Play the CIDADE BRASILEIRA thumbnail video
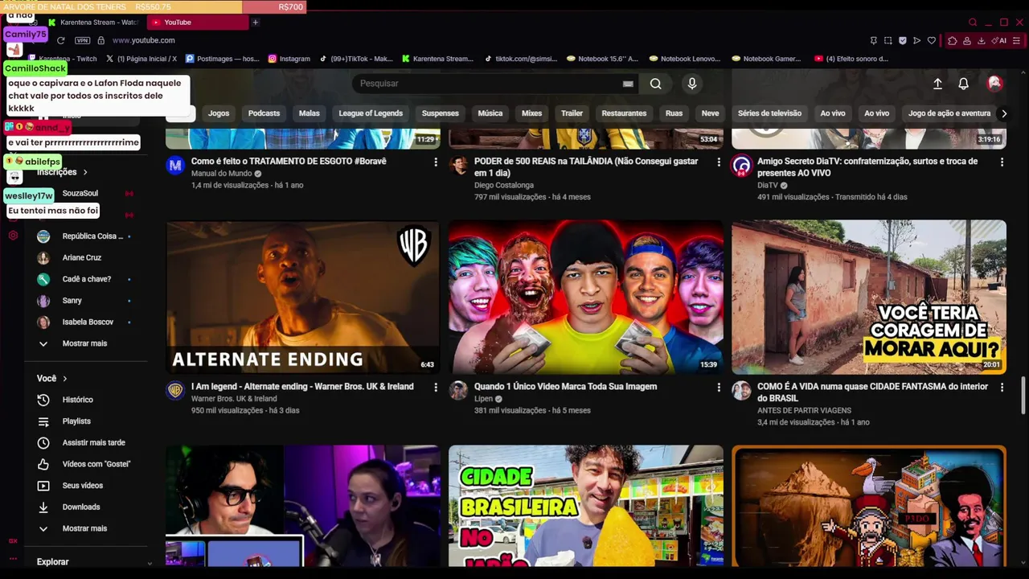Viewport: 1029px width, 579px height. tap(586, 506)
